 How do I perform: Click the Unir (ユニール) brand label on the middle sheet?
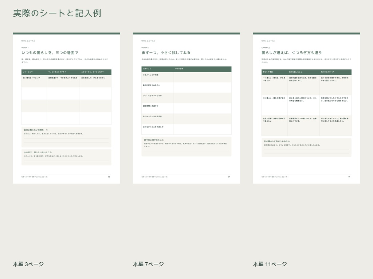tap(148, 41)
